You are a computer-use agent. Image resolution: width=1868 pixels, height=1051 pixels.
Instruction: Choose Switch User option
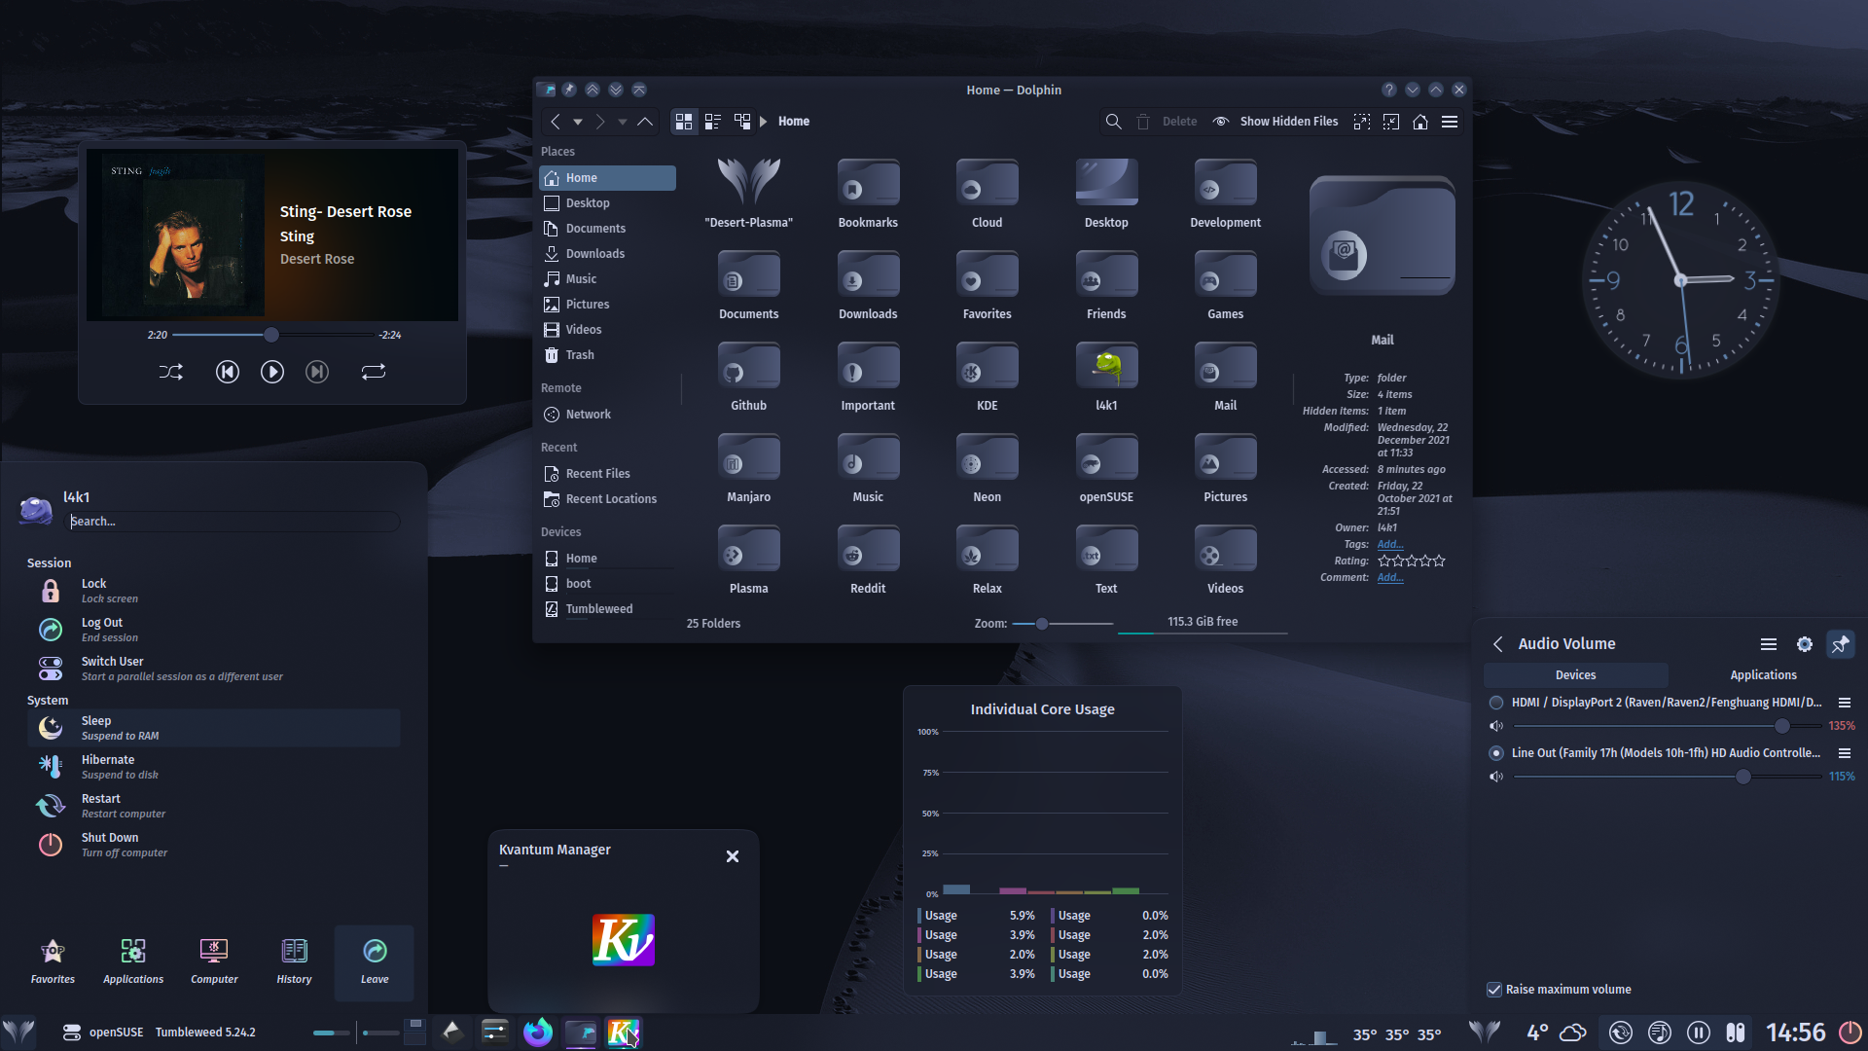click(x=214, y=669)
